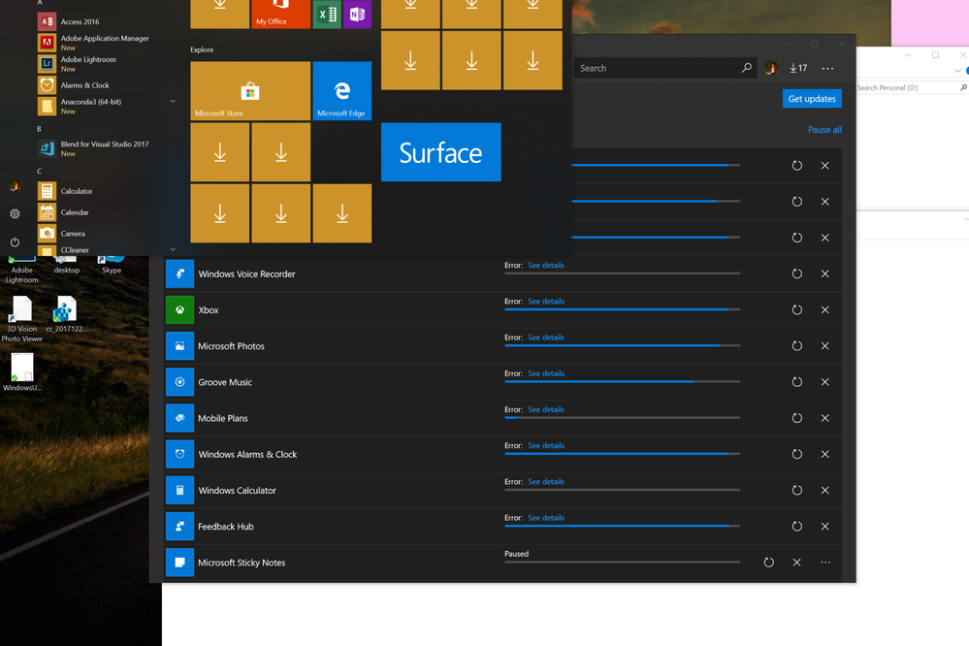The image size is (969, 646).
Task: Launch Calculator from the Start list
Action: coord(76,191)
